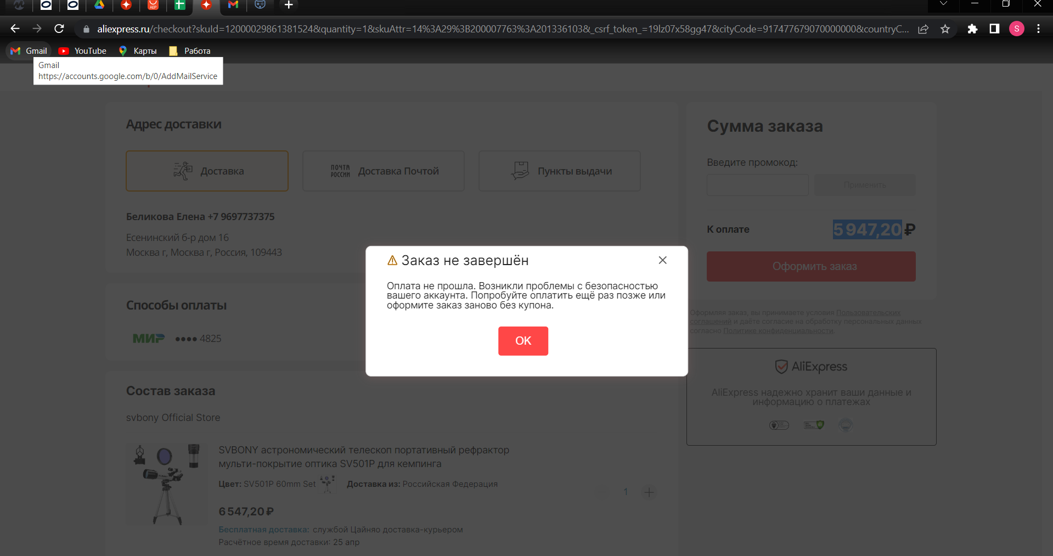1053x556 pixels.
Task: Select the Пункты выдачи pickup option
Action: pos(560,171)
